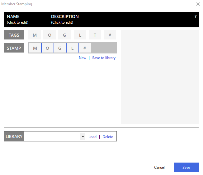The height and width of the screenshot is (175, 203).
Task: Edit the stamp DESCRIPTION field
Action: pyautogui.click(x=62, y=22)
